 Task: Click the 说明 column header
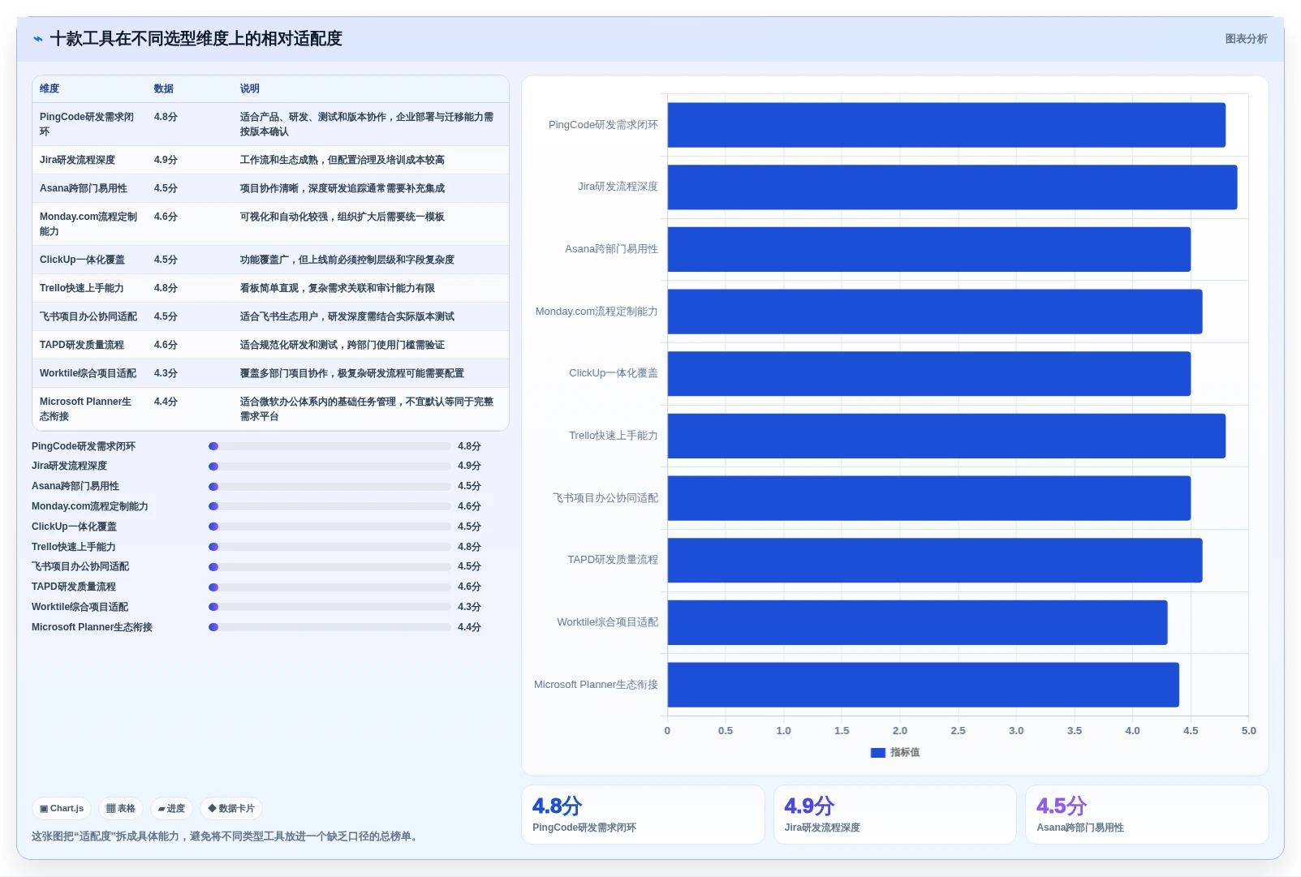click(x=250, y=89)
